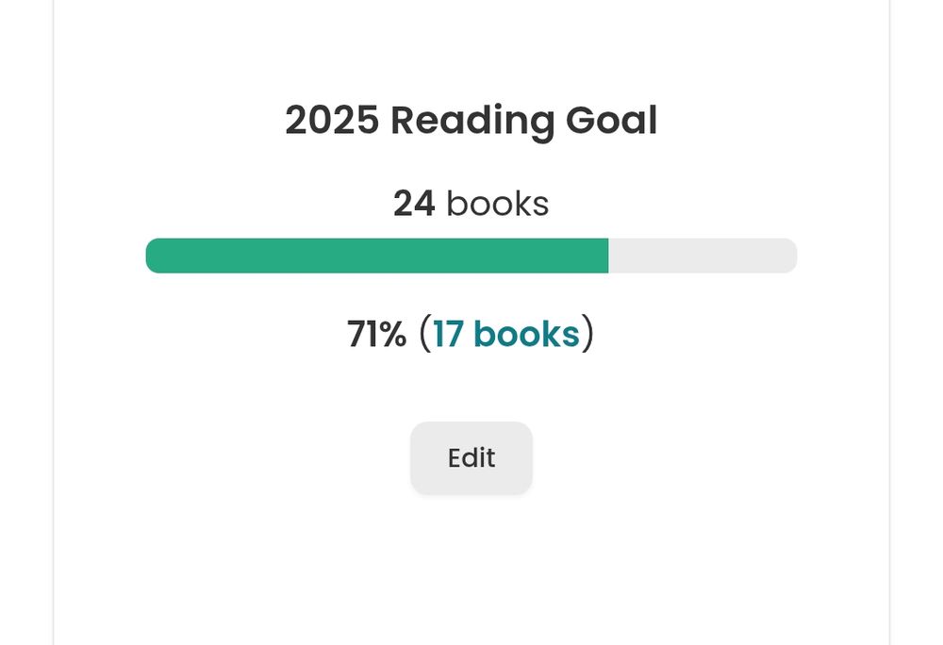Click the number 17 in the link

pos(450,334)
